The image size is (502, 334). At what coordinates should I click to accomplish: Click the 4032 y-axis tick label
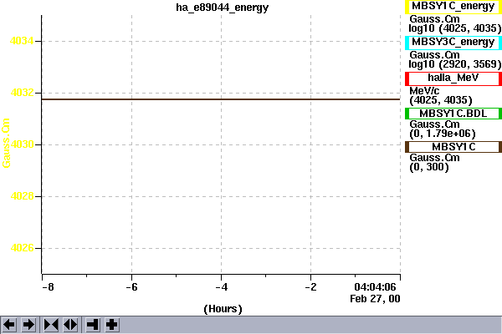[22, 93]
